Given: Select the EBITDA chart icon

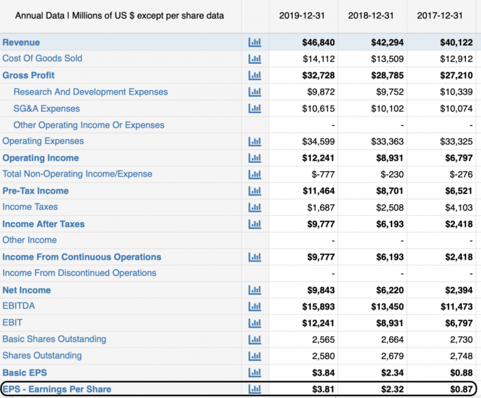Looking at the screenshot, I should (255, 306).
